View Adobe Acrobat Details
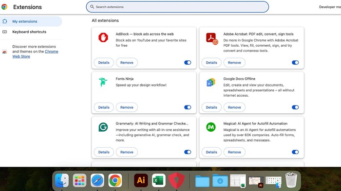This screenshot has height=191, width=341. pos(211,63)
